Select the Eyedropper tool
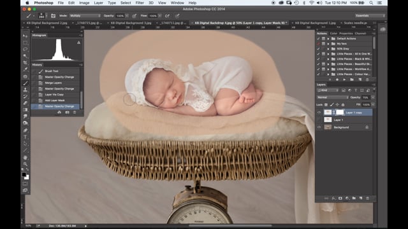The image size is (408, 229). (25, 69)
